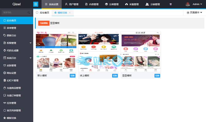This screenshot has height=122, width=206.
Task: Open 网站设置 in the sidebar
Action: pos(11,73)
